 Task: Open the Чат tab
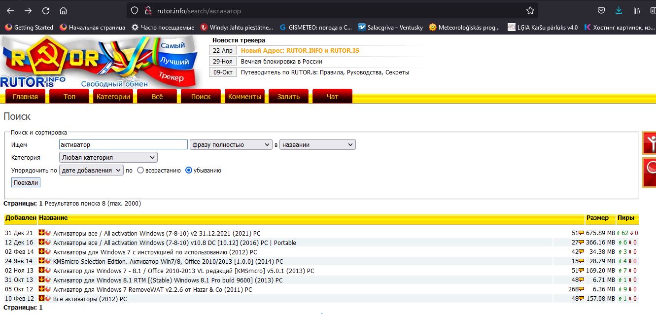(x=333, y=97)
